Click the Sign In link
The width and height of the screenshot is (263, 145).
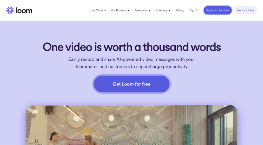194,10
